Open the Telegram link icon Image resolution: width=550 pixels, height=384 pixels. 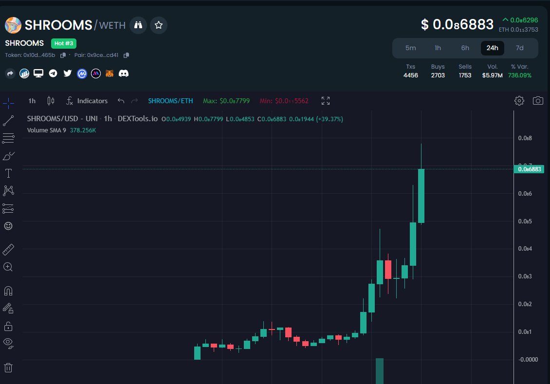point(53,73)
